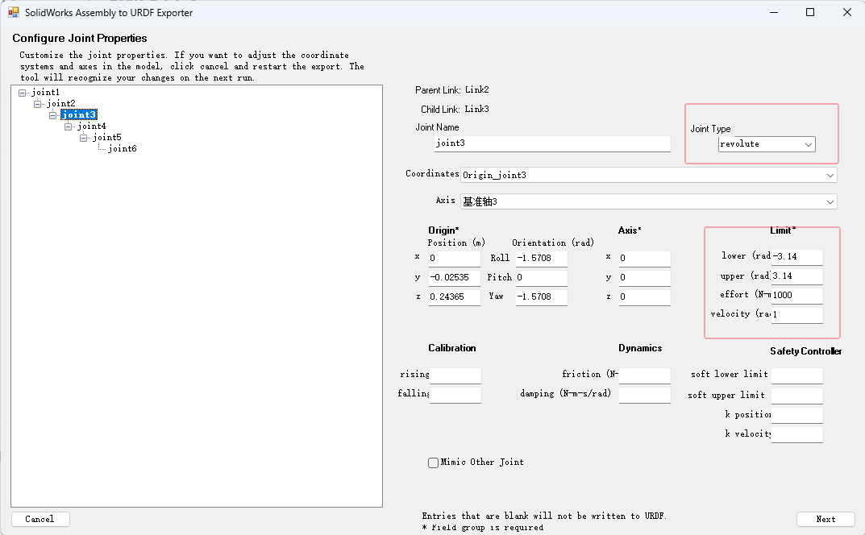Click the effort limit field showing 1000

(x=797, y=294)
